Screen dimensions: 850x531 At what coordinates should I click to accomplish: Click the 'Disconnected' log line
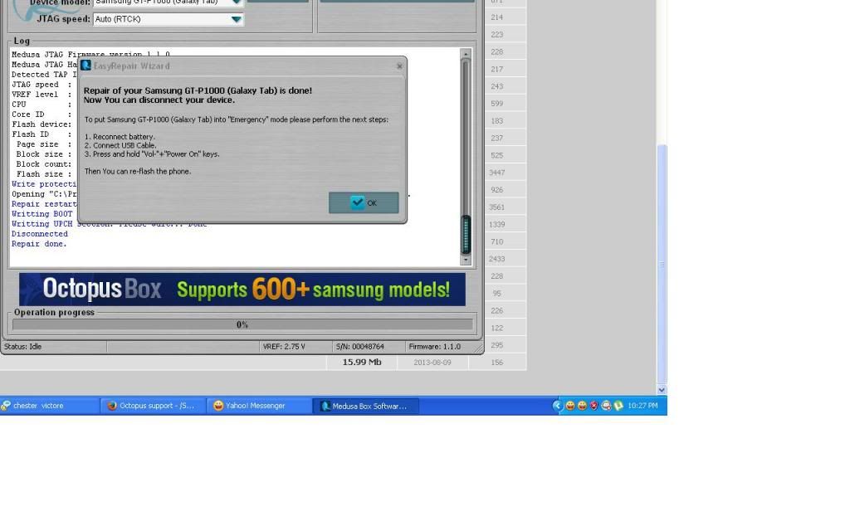[x=40, y=234]
